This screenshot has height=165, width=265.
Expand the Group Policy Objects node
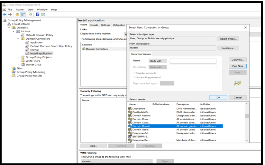18,57
